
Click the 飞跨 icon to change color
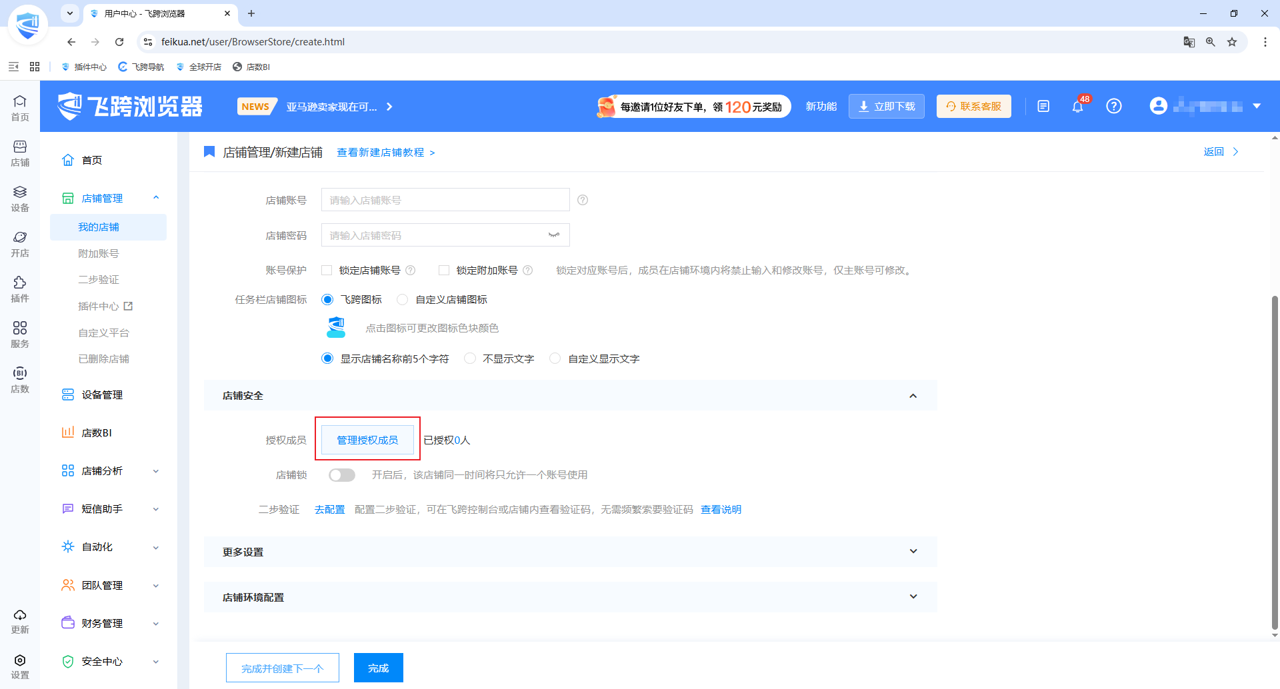[x=337, y=328]
